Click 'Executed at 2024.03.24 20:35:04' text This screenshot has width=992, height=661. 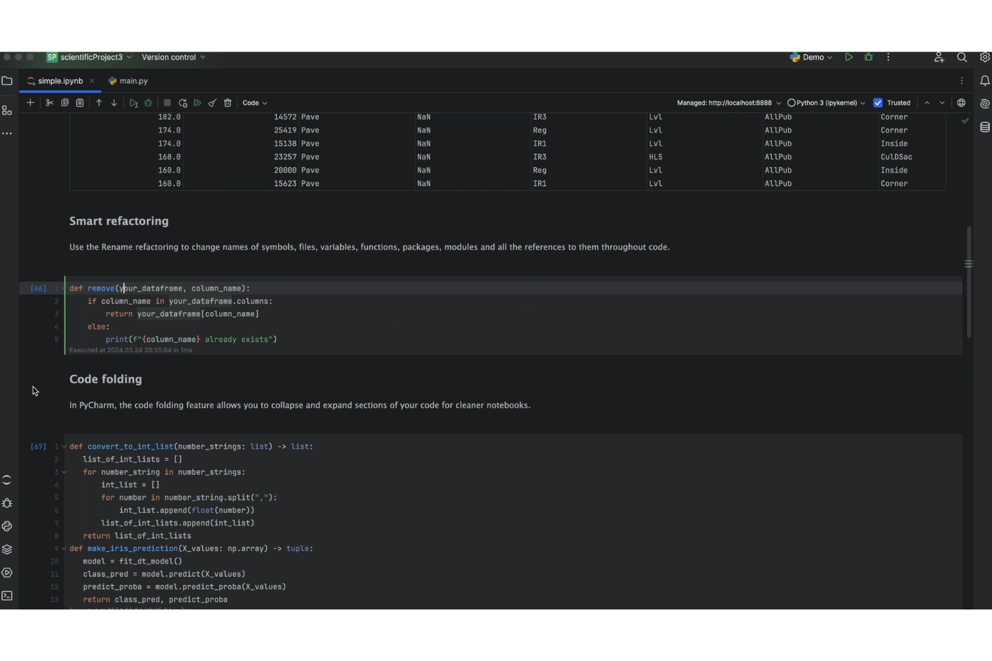point(131,350)
